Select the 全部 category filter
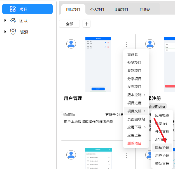Screen dimensions: 175x169 tap(69, 24)
